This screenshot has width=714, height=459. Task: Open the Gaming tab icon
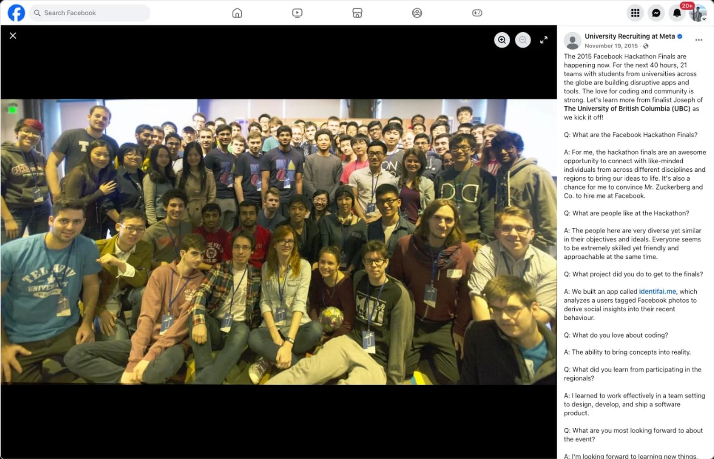tap(477, 13)
